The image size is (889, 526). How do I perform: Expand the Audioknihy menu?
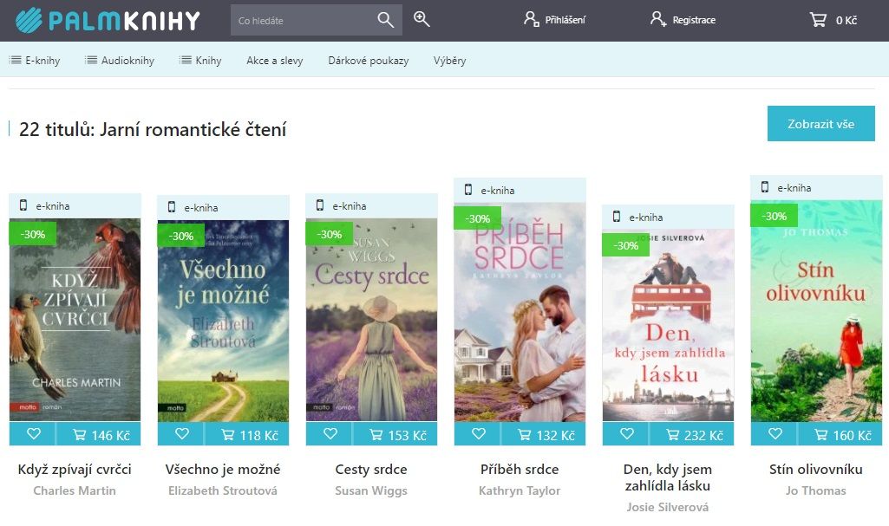tap(120, 60)
